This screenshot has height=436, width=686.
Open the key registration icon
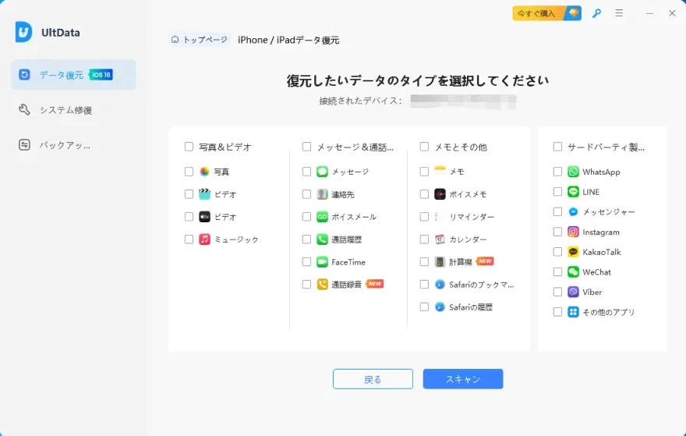coord(596,13)
